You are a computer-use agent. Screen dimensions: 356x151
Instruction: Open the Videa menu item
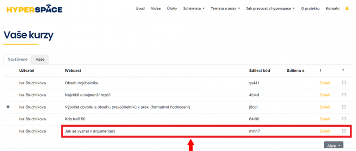tap(156, 9)
